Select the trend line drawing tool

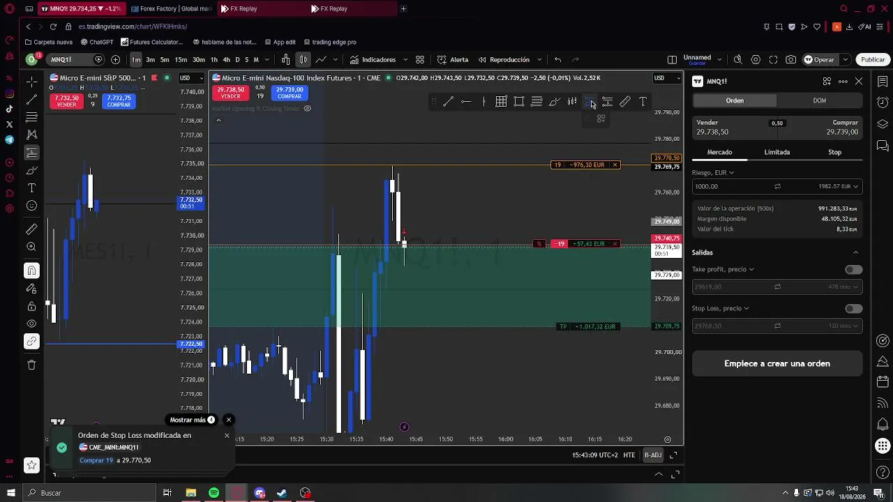pyautogui.click(x=31, y=100)
